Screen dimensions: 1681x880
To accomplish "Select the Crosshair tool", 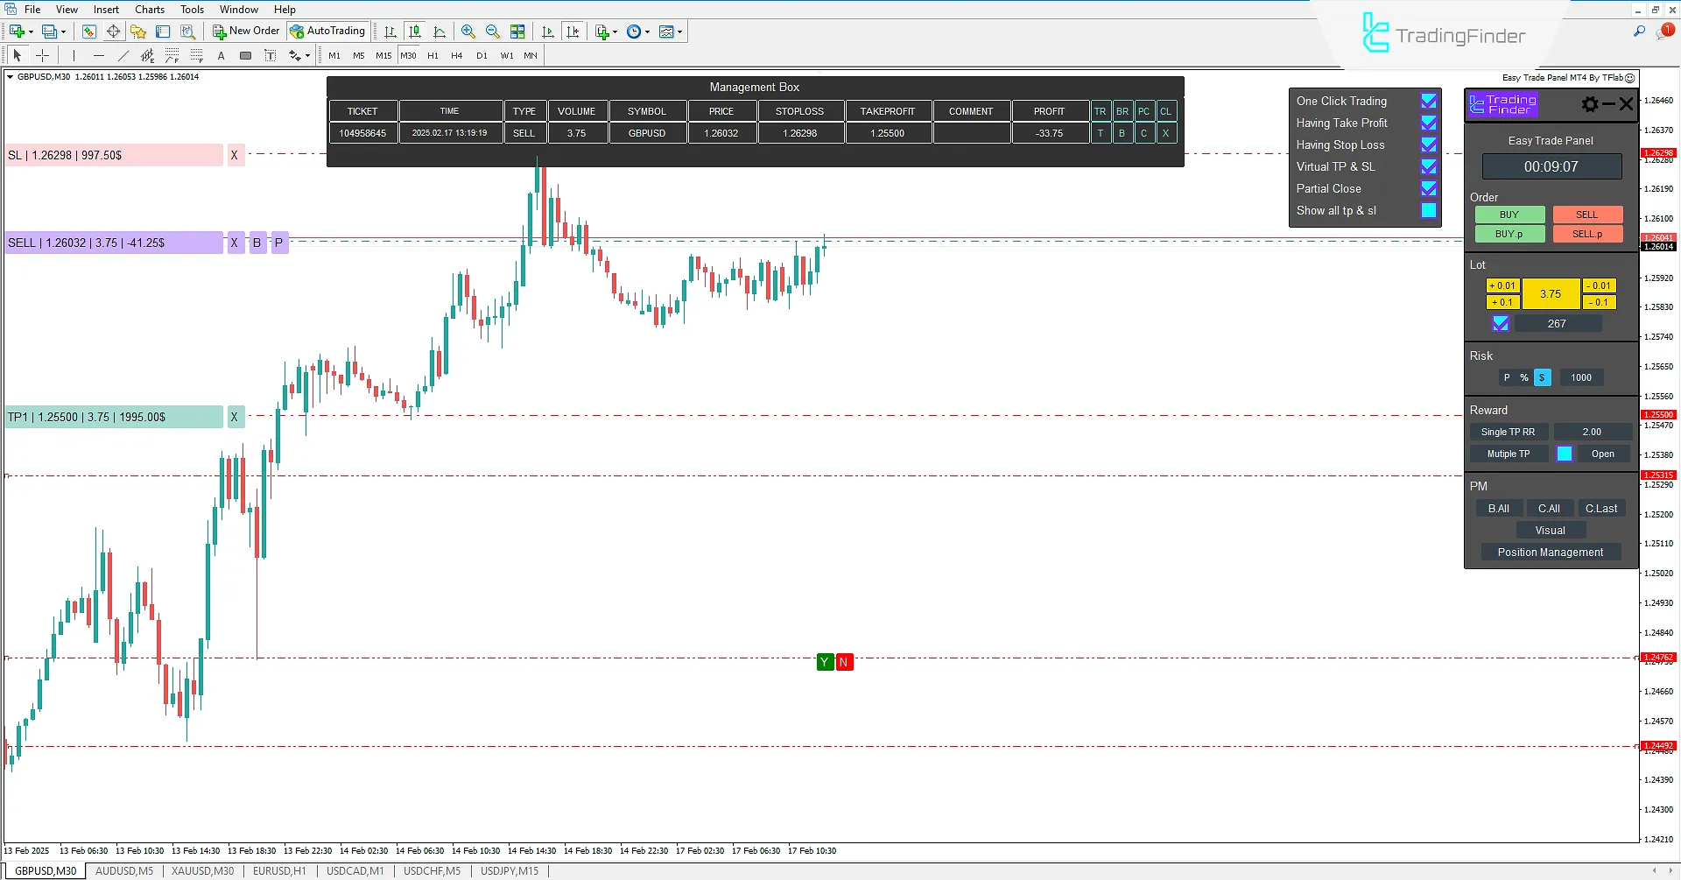I will click(x=42, y=55).
